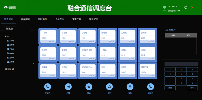Start the 监听 monitoring headphone icon
202x100 pixels.
[109, 87]
